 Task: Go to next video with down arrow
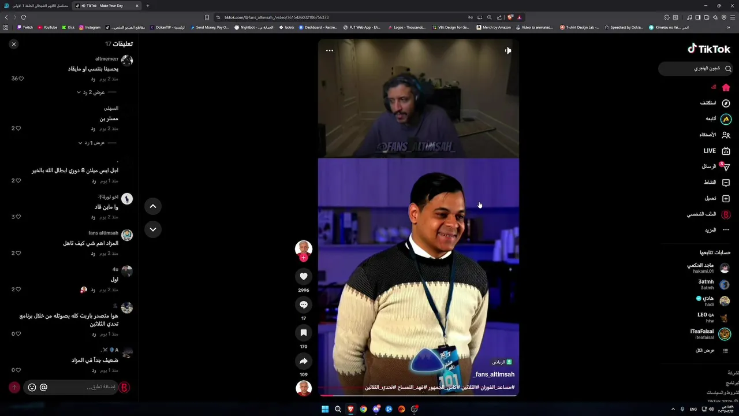pyautogui.click(x=153, y=229)
